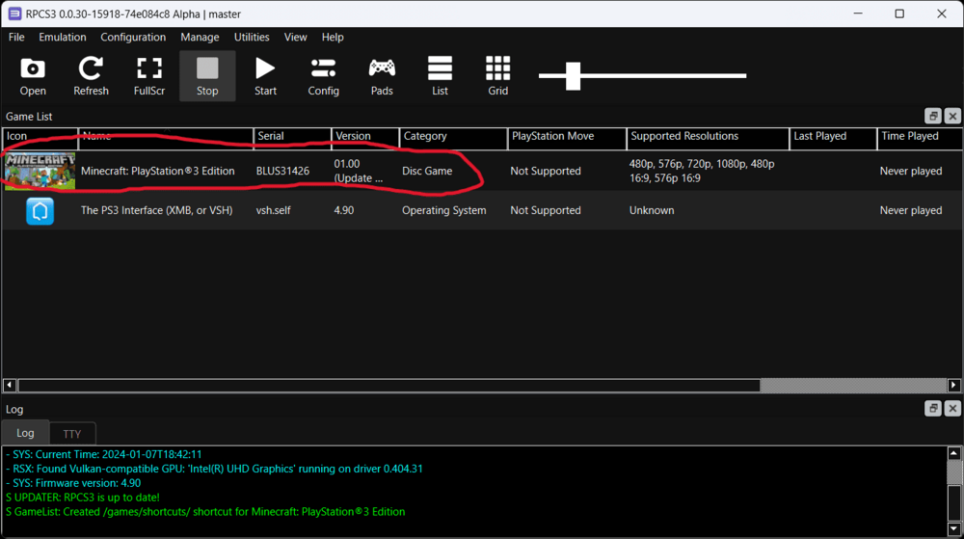This screenshot has width=964, height=539.
Task: Close the Log panel
Action: click(952, 409)
